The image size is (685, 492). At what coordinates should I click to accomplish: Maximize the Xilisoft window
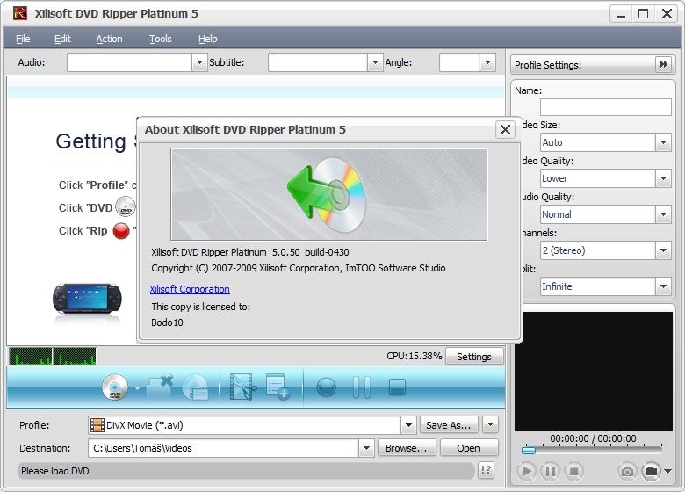[x=644, y=13]
